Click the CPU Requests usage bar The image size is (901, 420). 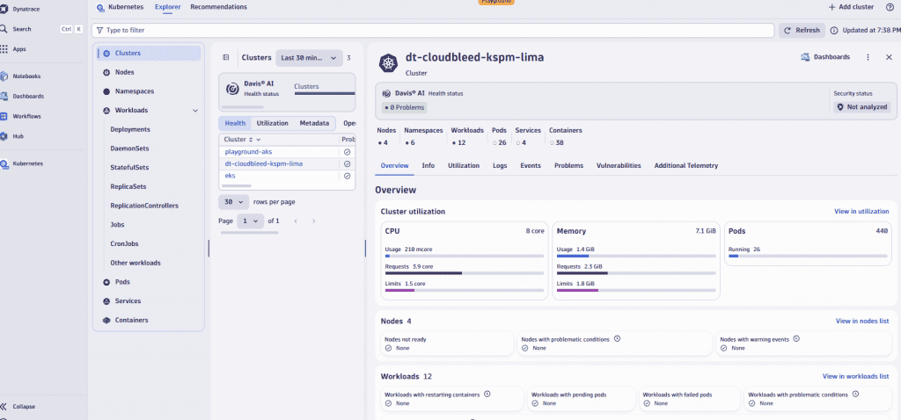(465, 273)
